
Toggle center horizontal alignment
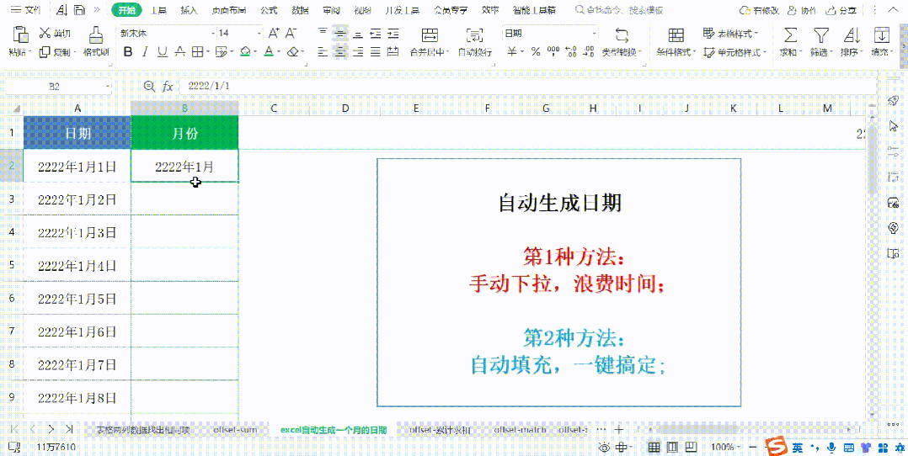pyautogui.click(x=340, y=52)
